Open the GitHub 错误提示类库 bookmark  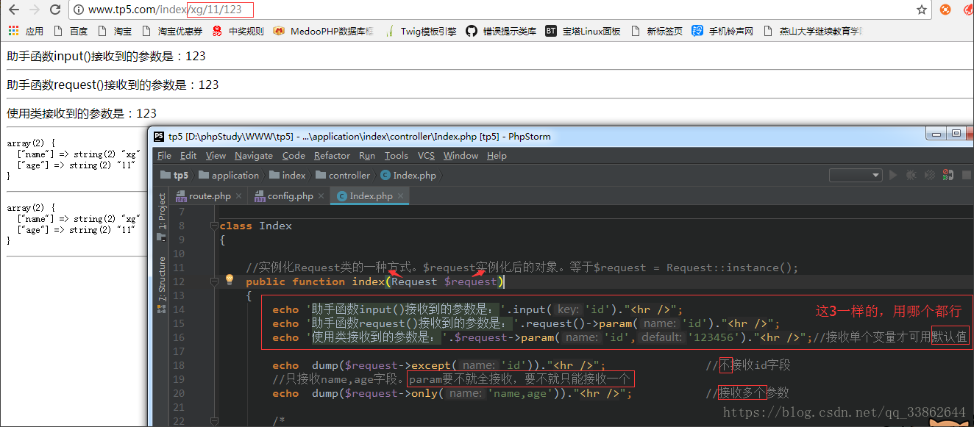[502, 31]
